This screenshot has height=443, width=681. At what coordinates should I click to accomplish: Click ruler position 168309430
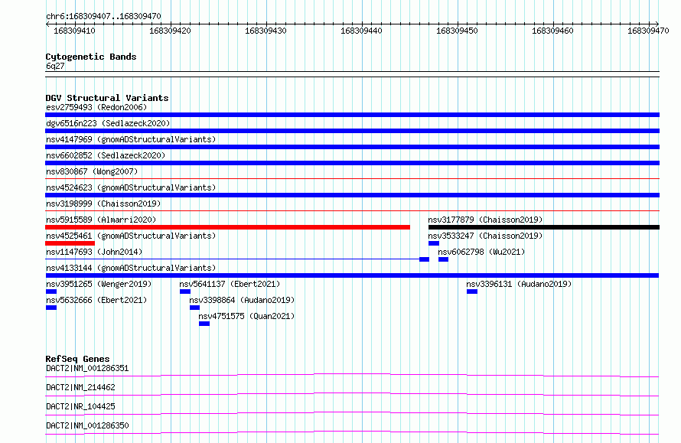pyautogui.click(x=266, y=31)
